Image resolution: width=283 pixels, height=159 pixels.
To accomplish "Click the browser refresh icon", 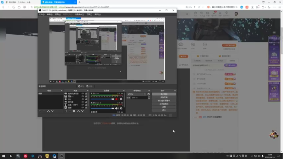I will point(14,7).
